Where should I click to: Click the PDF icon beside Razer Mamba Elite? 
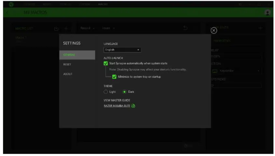[133, 106]
